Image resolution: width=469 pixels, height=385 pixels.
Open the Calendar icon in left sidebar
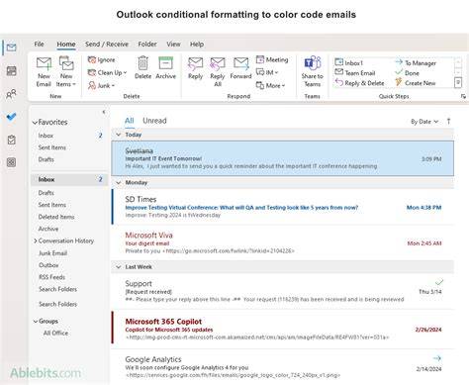tap(12, 71)
